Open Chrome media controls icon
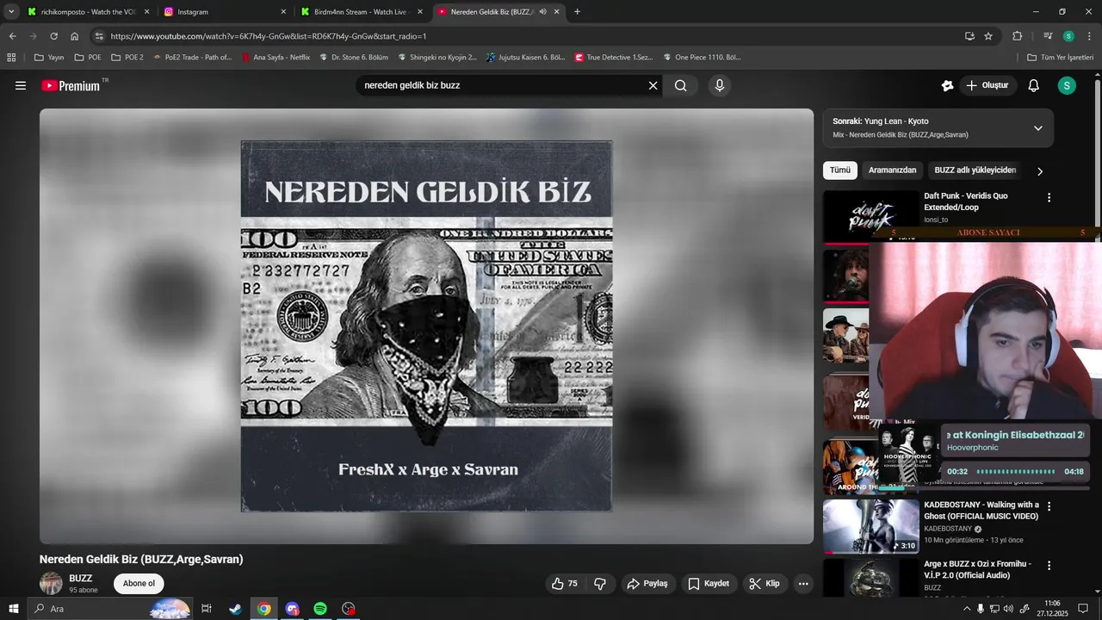 (1048, 36)
